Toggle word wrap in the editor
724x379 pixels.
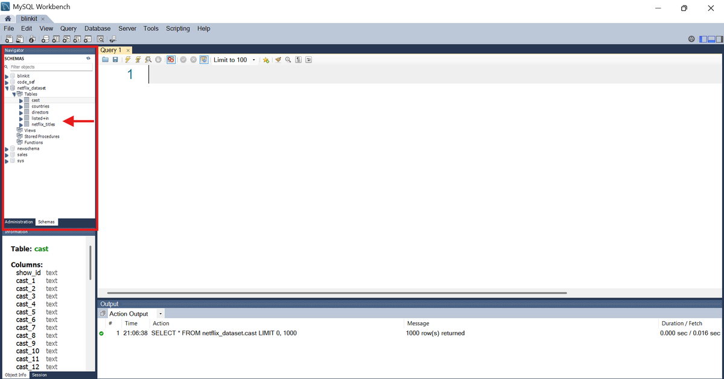click(308, 60)
